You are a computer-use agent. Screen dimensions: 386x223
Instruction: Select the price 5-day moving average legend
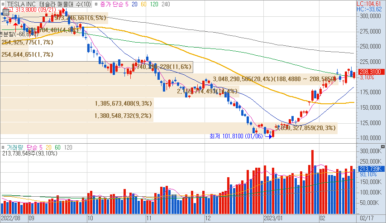127,4
